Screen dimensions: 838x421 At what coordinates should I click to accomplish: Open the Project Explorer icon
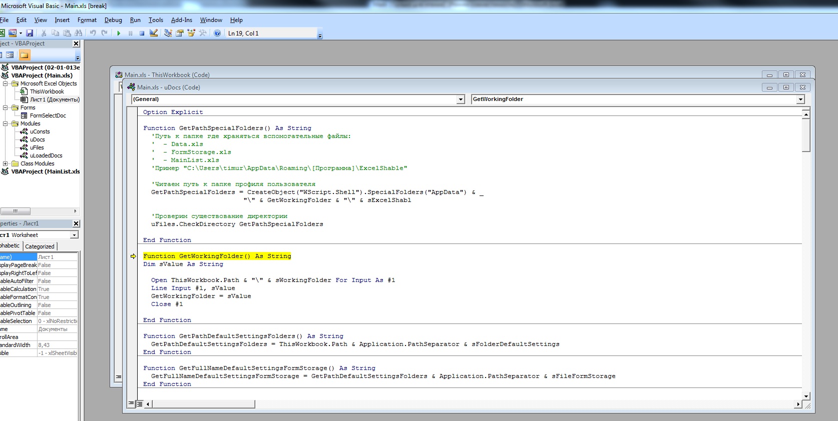[168, 33]
